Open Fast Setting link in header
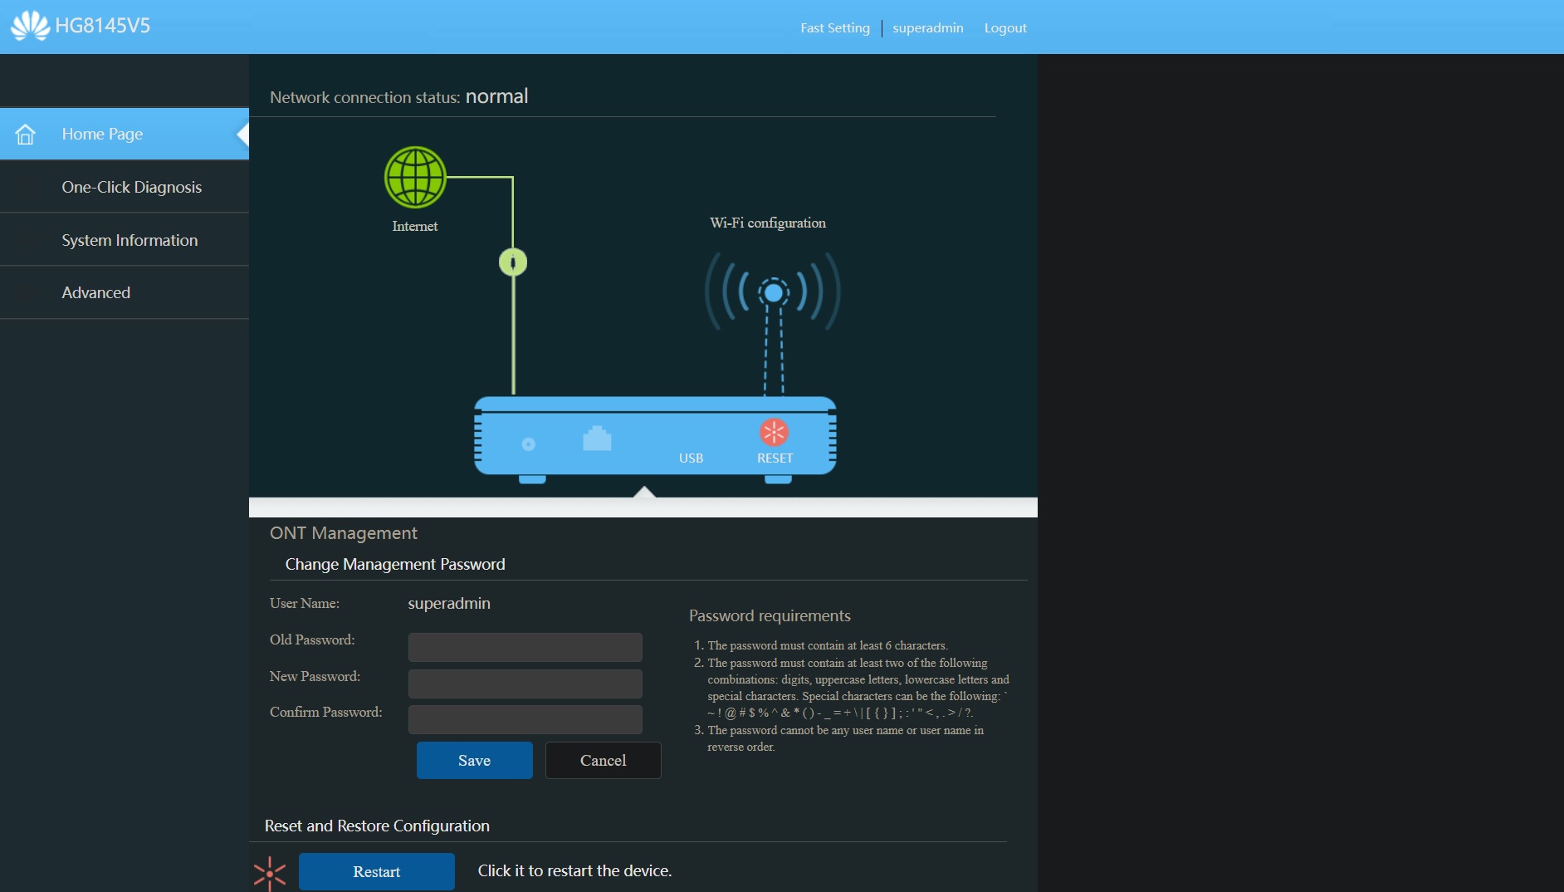1564x892 pixels. coord(834,28)
